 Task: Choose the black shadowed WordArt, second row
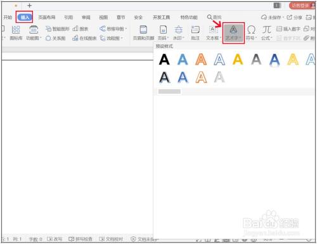coord(164,77)
